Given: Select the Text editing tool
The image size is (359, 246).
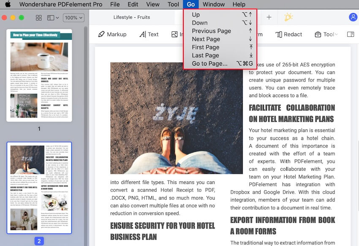Looking at the screenshot, I should coord(149,34).
